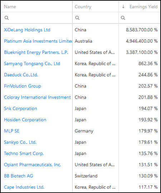
Task: Focus the Country filter input field
Action: 96,18
